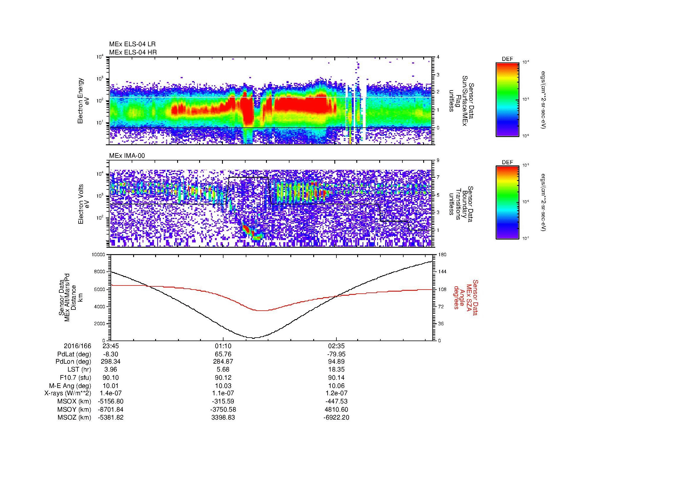
Task: Click the top DEF color bar
Action: click(x=507, y=99)
